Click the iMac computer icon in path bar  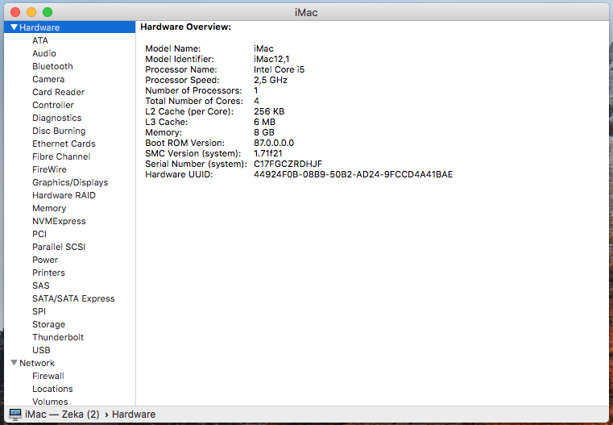[x=15, y=414]
